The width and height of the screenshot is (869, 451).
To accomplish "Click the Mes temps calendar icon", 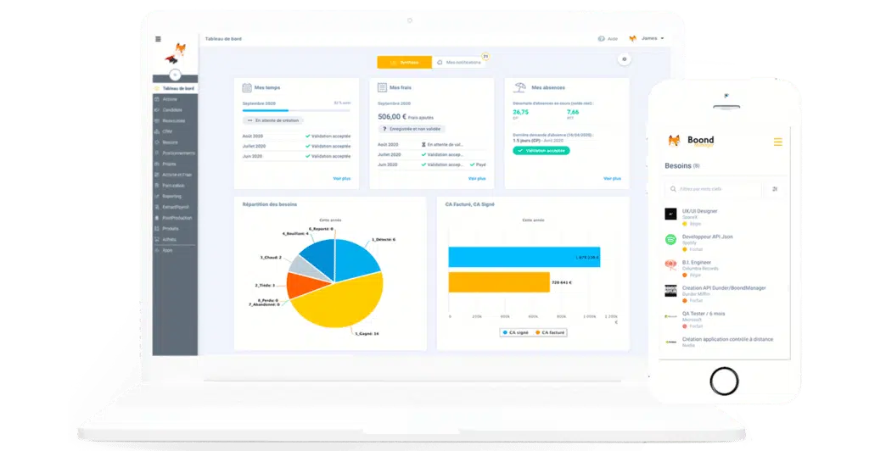I will [247, 87].
